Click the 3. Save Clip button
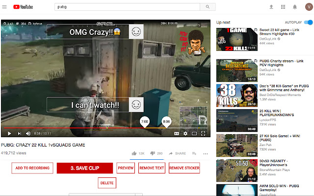 pos(85,168)
